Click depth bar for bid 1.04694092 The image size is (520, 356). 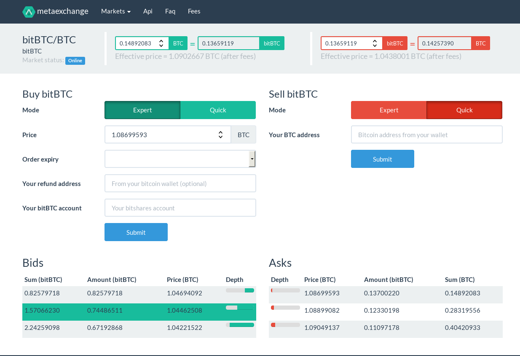pos(240,290)
